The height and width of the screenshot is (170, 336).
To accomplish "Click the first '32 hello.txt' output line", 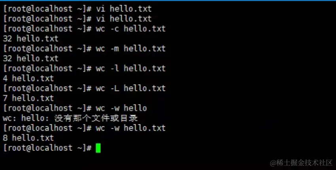I will coord(31,39).
